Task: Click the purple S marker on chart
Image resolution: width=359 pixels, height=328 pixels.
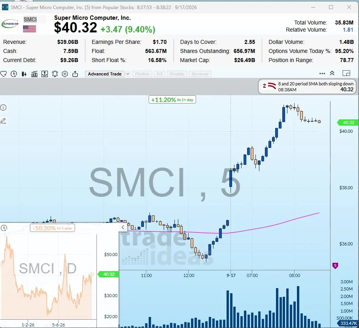Action: (x=335, y=266)
